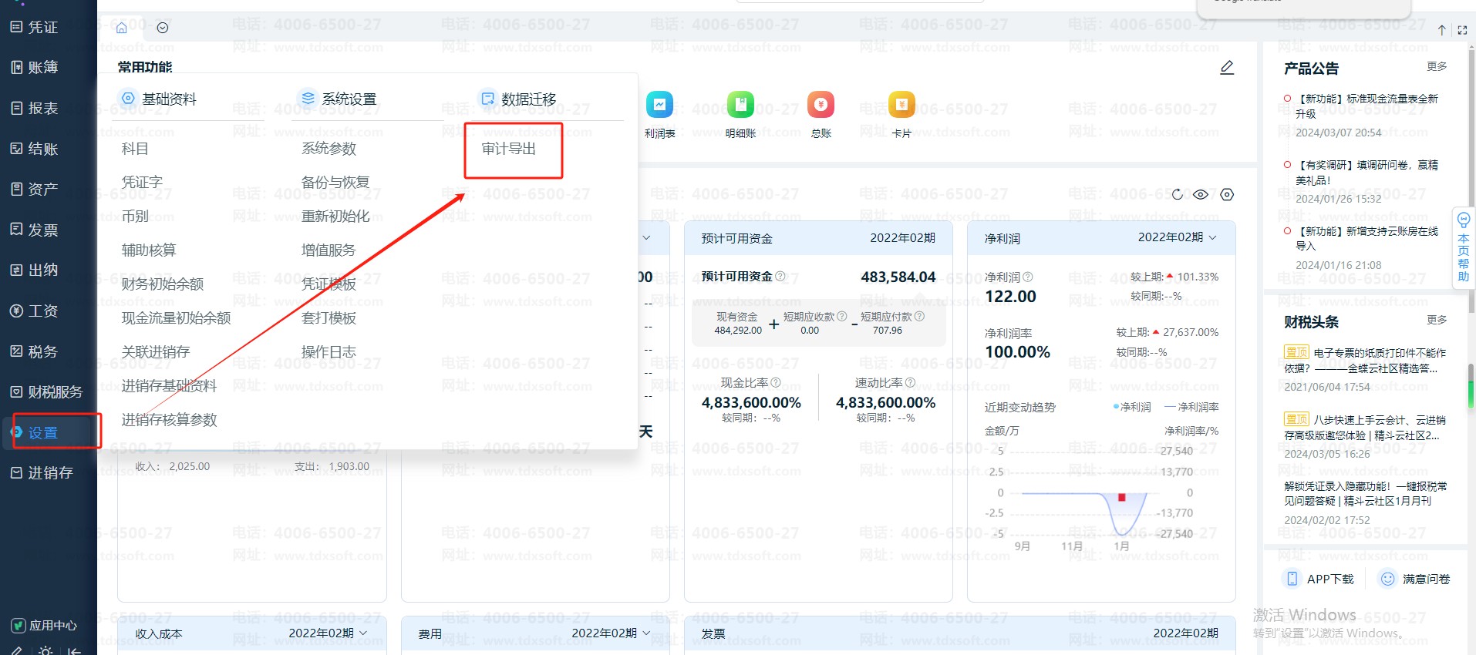1476x655 pixels.
Task: Click the APP下载 button
Action: click(x=1319, y=579)
